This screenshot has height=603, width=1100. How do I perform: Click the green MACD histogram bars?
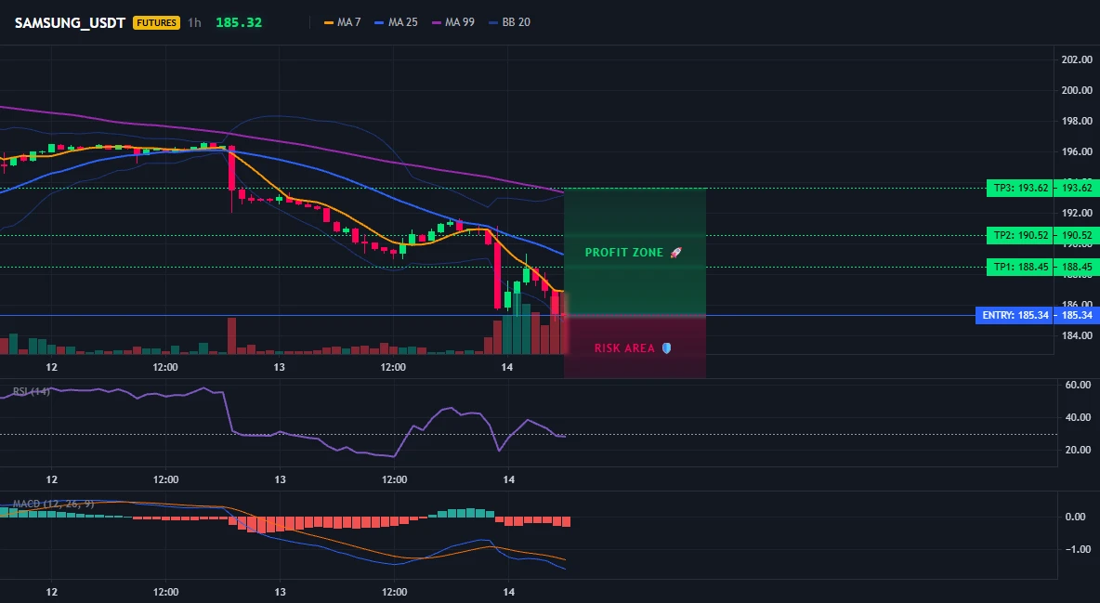(461, 513)
